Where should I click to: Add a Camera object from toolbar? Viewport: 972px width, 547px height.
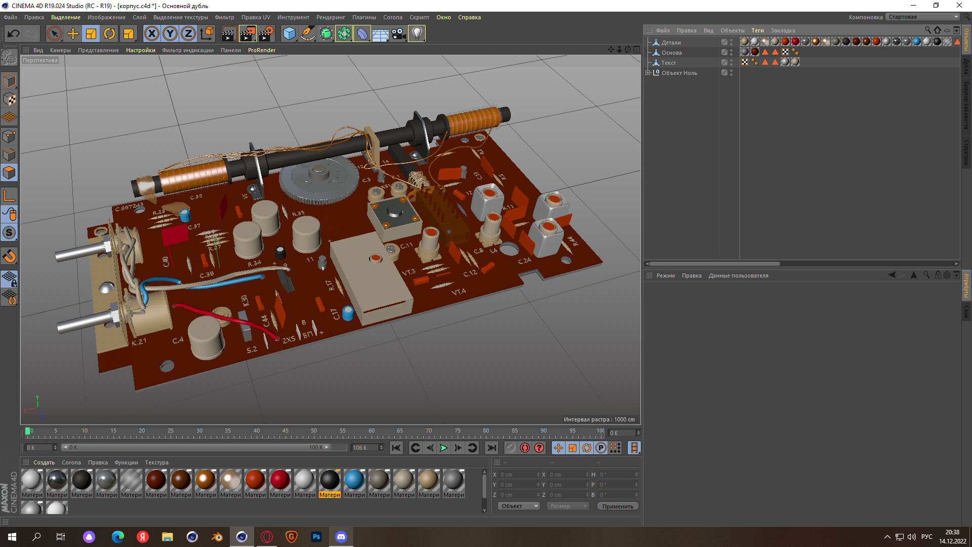point(398,34)
